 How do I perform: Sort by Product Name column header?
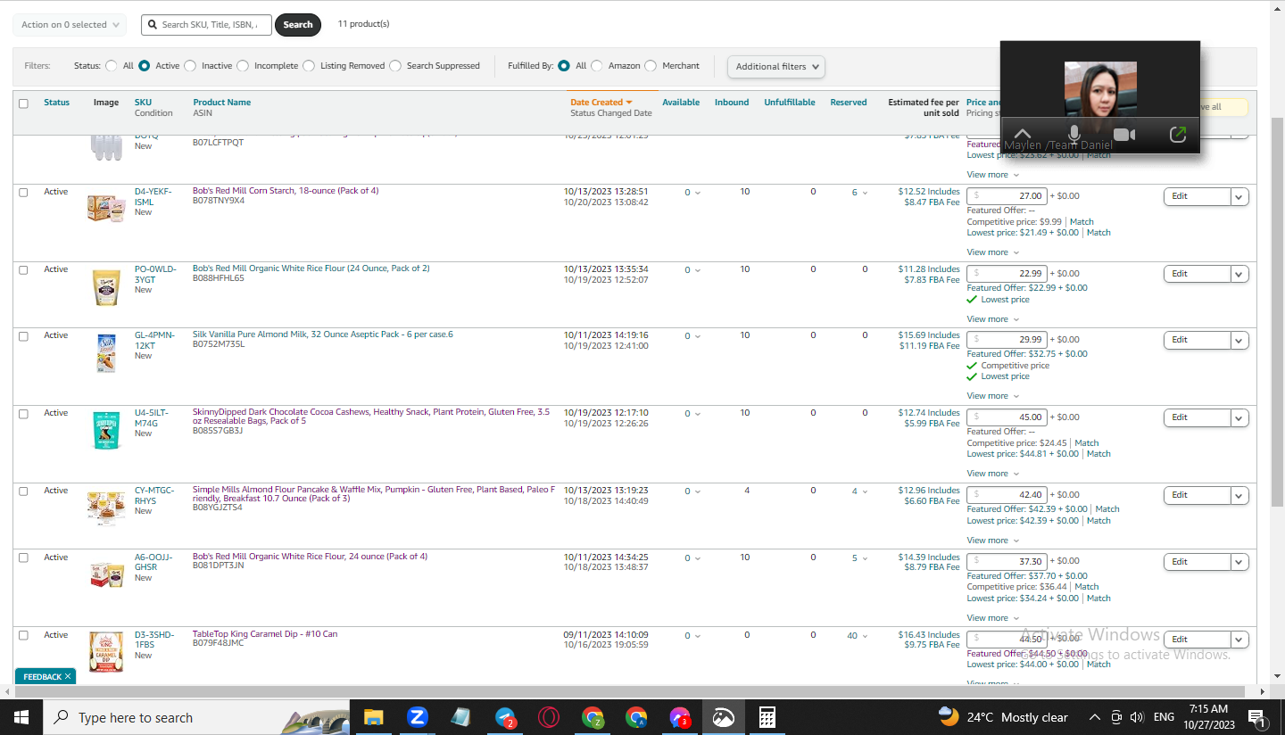[221, 103]
